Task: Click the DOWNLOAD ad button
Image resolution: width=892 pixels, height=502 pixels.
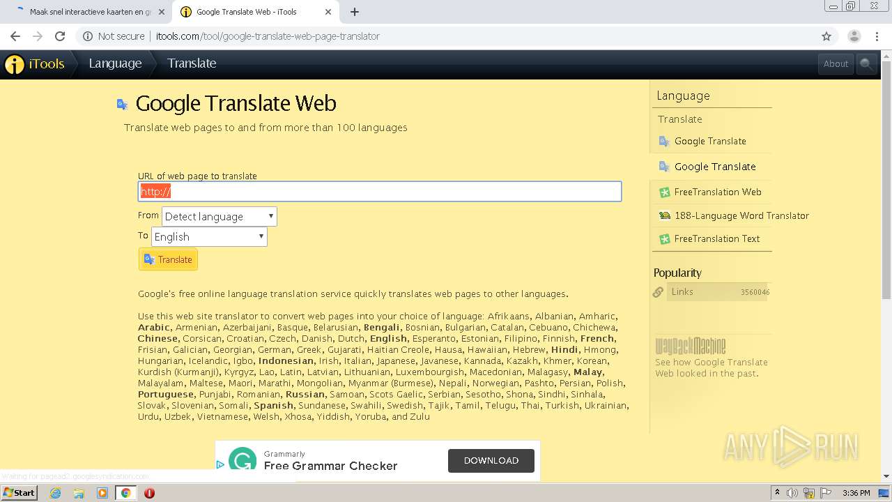Action: point(491,460)
